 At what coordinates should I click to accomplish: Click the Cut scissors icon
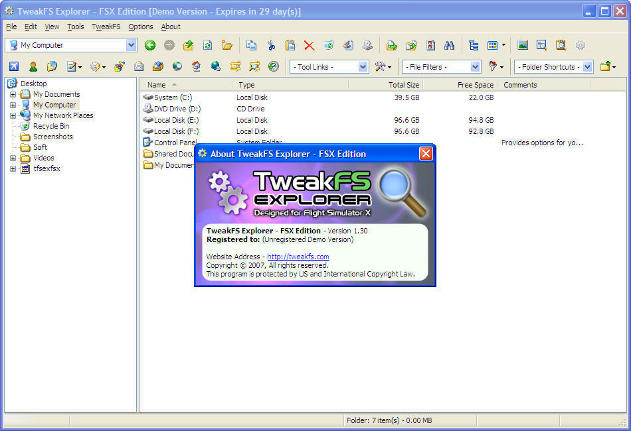pos(271,45)
